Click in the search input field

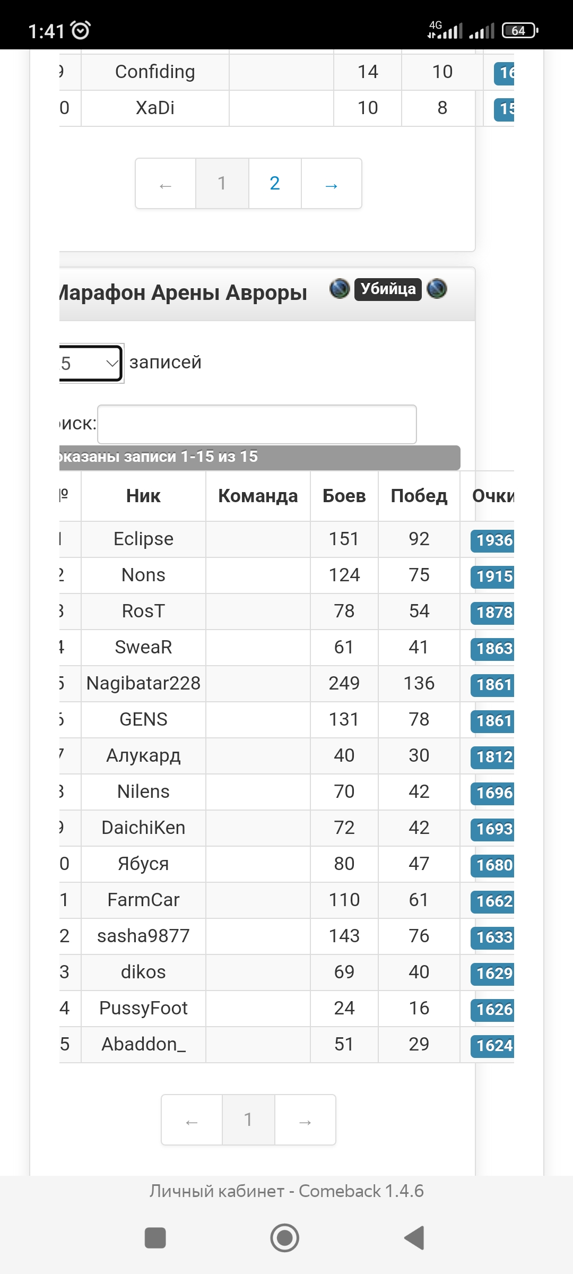(257, 424)
